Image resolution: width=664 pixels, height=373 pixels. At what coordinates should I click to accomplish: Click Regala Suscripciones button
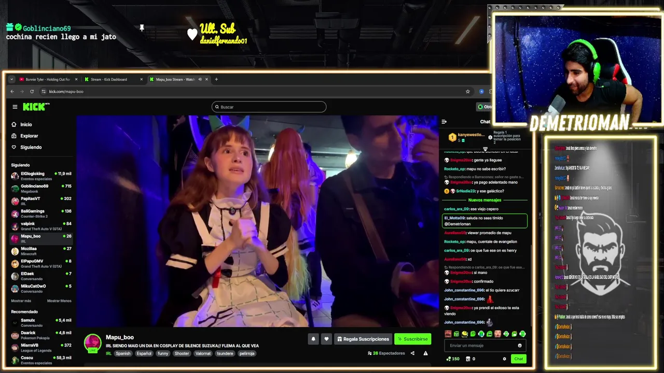(363, 339)
